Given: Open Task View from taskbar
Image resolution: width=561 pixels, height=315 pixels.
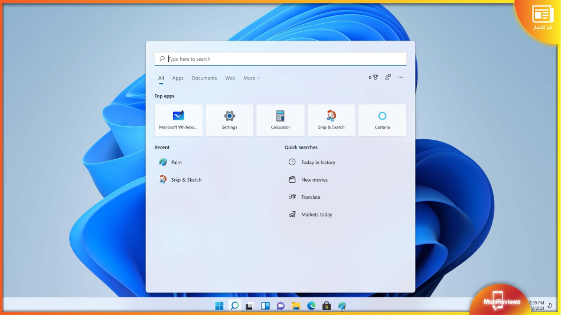Looking at the screenshot, I should [x=250, y=306].
